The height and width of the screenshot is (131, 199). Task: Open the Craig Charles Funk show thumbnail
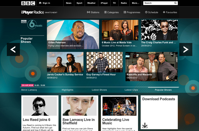coord(159,30)
